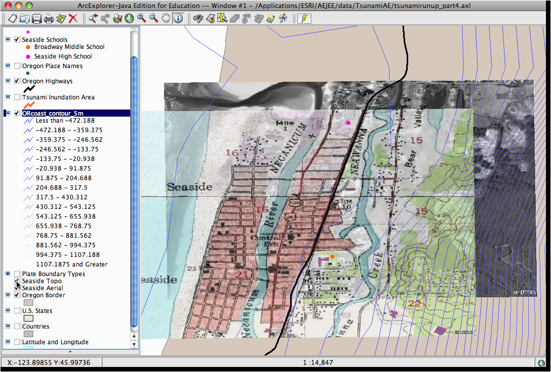Click the layer list scrollbar down arrow
Image resolution: width=551 pixels, height=372 pixels.
pos(134,344)
